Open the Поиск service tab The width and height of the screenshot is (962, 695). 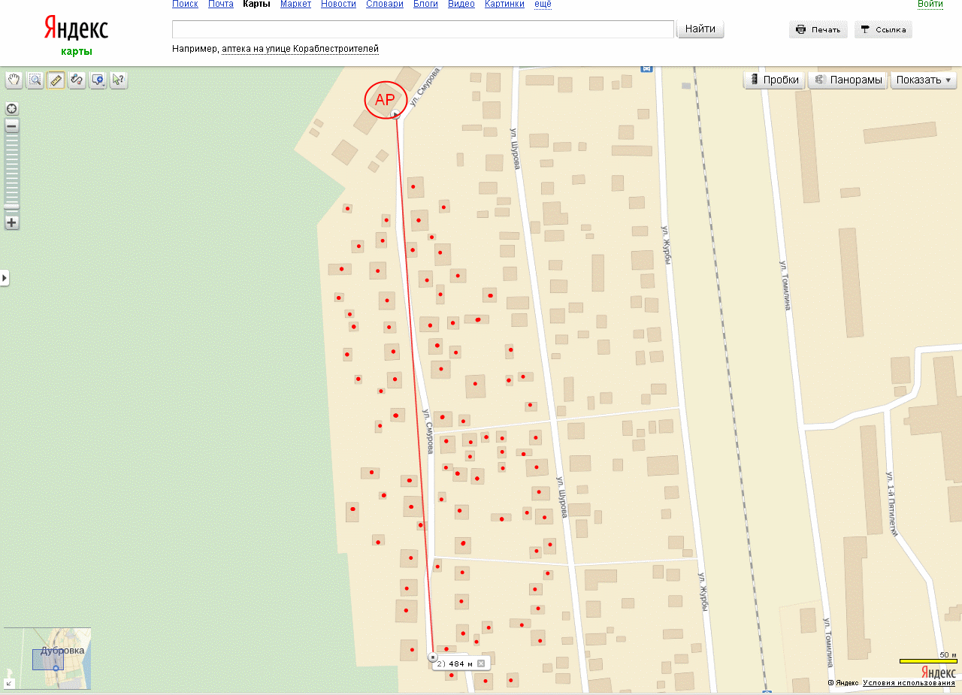[x=185, y=5]
